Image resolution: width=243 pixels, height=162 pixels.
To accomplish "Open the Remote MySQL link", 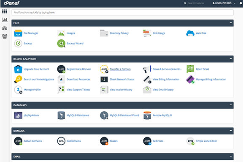I will [162, 115].
